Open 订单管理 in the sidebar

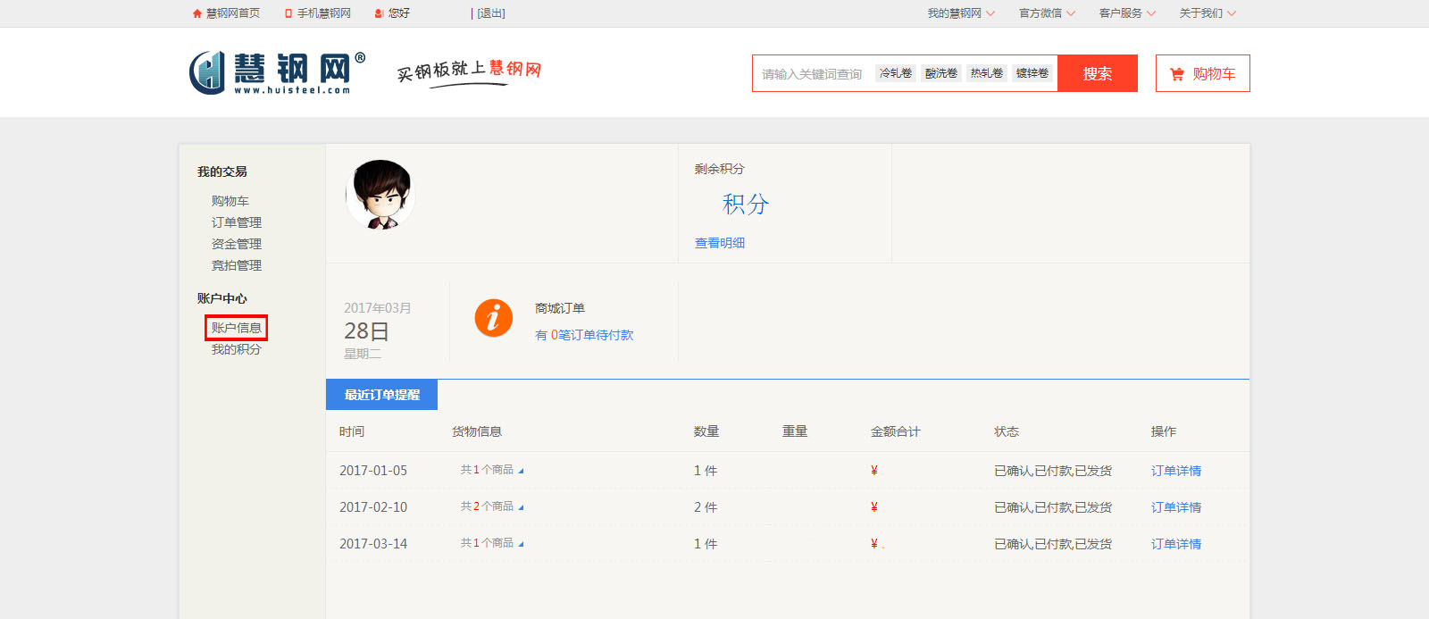pos(237,222)
